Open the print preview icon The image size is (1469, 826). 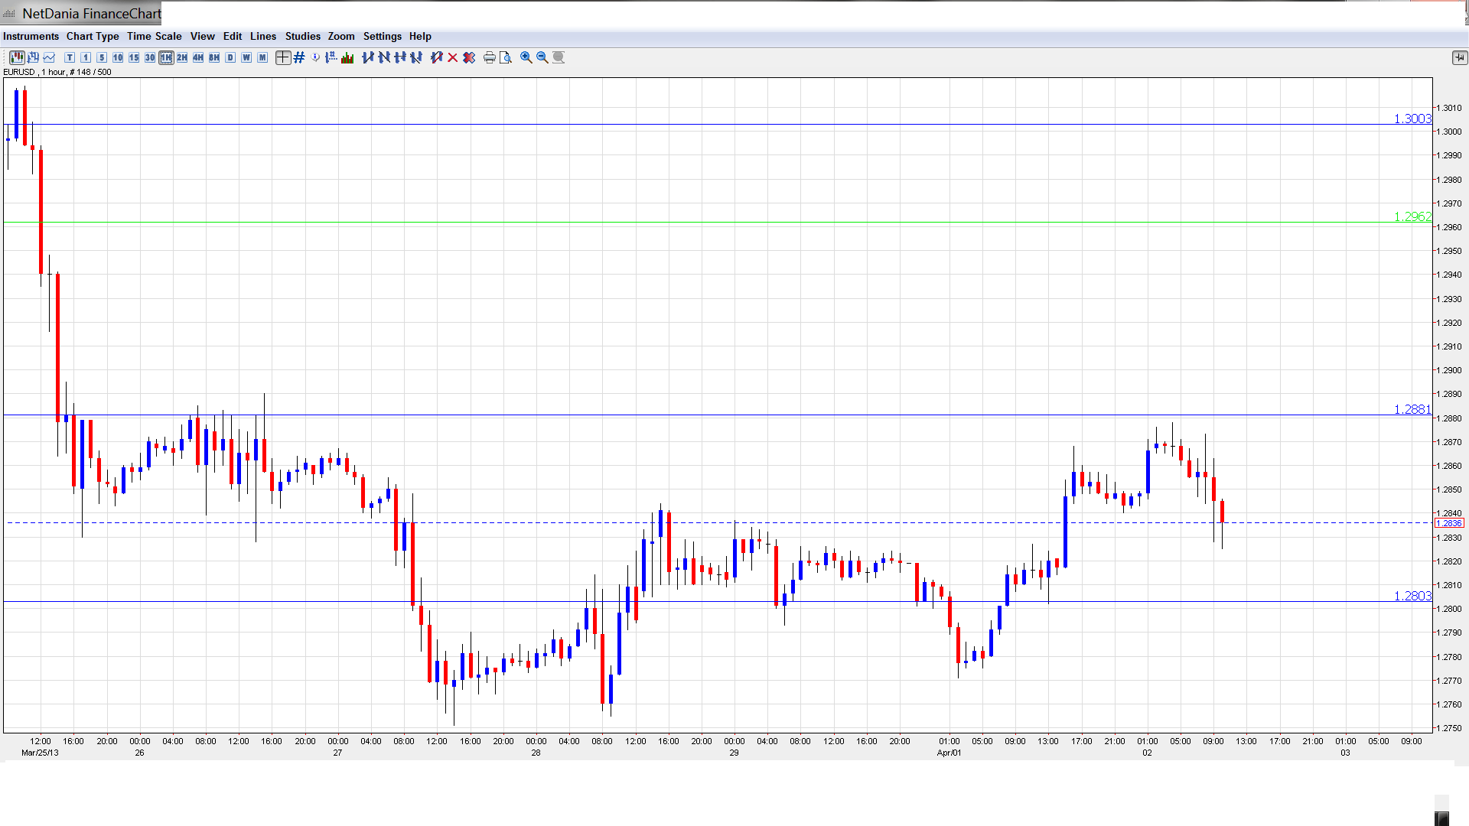[x=506, y=57]
